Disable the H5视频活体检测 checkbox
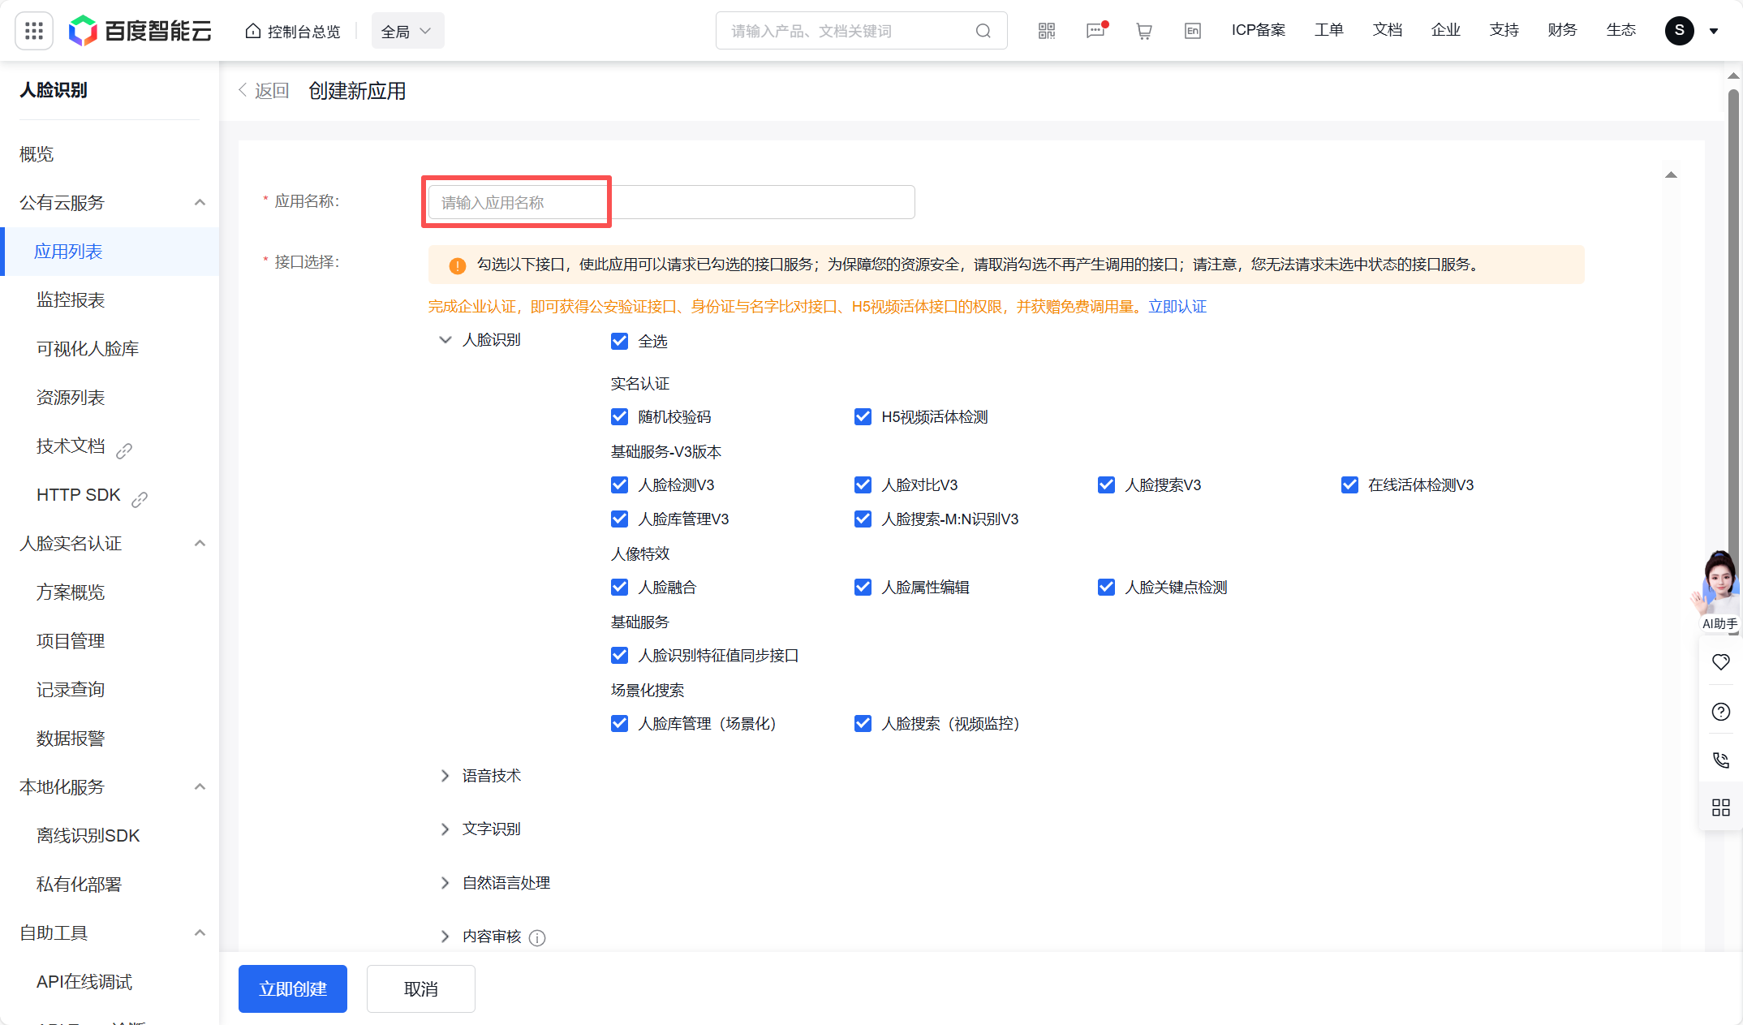The height and width of the screenshot is (1025, 1743). 863,416
